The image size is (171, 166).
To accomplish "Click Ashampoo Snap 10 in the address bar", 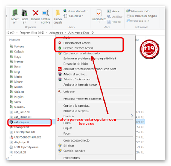I will tap(81, 33).
